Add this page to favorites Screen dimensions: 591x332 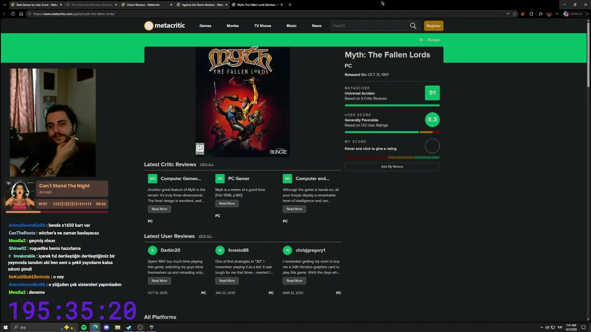click(514, 14)
